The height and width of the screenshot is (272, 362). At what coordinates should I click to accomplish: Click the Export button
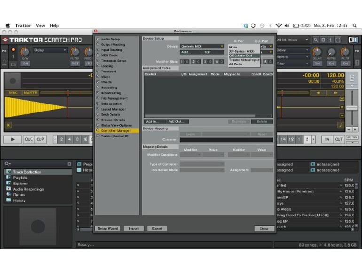pos(157,228)
